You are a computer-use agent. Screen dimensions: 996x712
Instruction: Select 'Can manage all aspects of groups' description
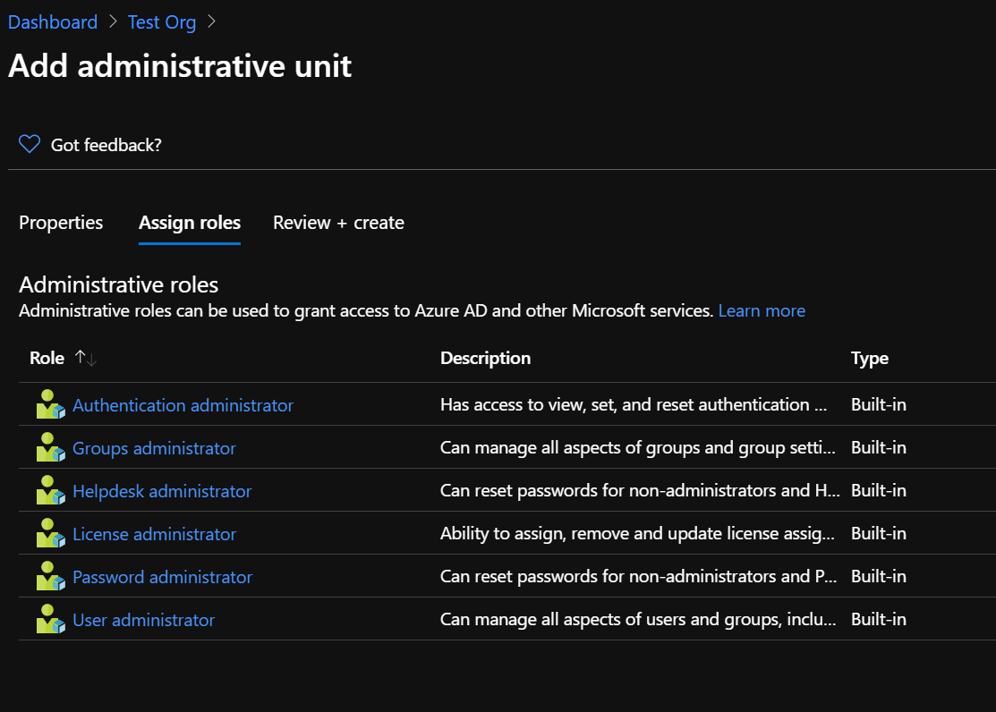pyautogui.click(x=638, y=448)
